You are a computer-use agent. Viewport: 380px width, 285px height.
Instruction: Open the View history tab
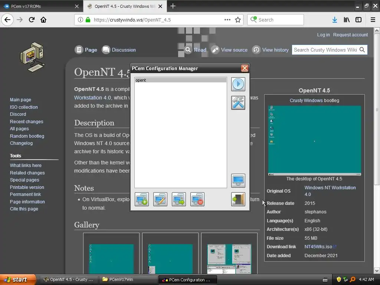[x=271, y=50]
